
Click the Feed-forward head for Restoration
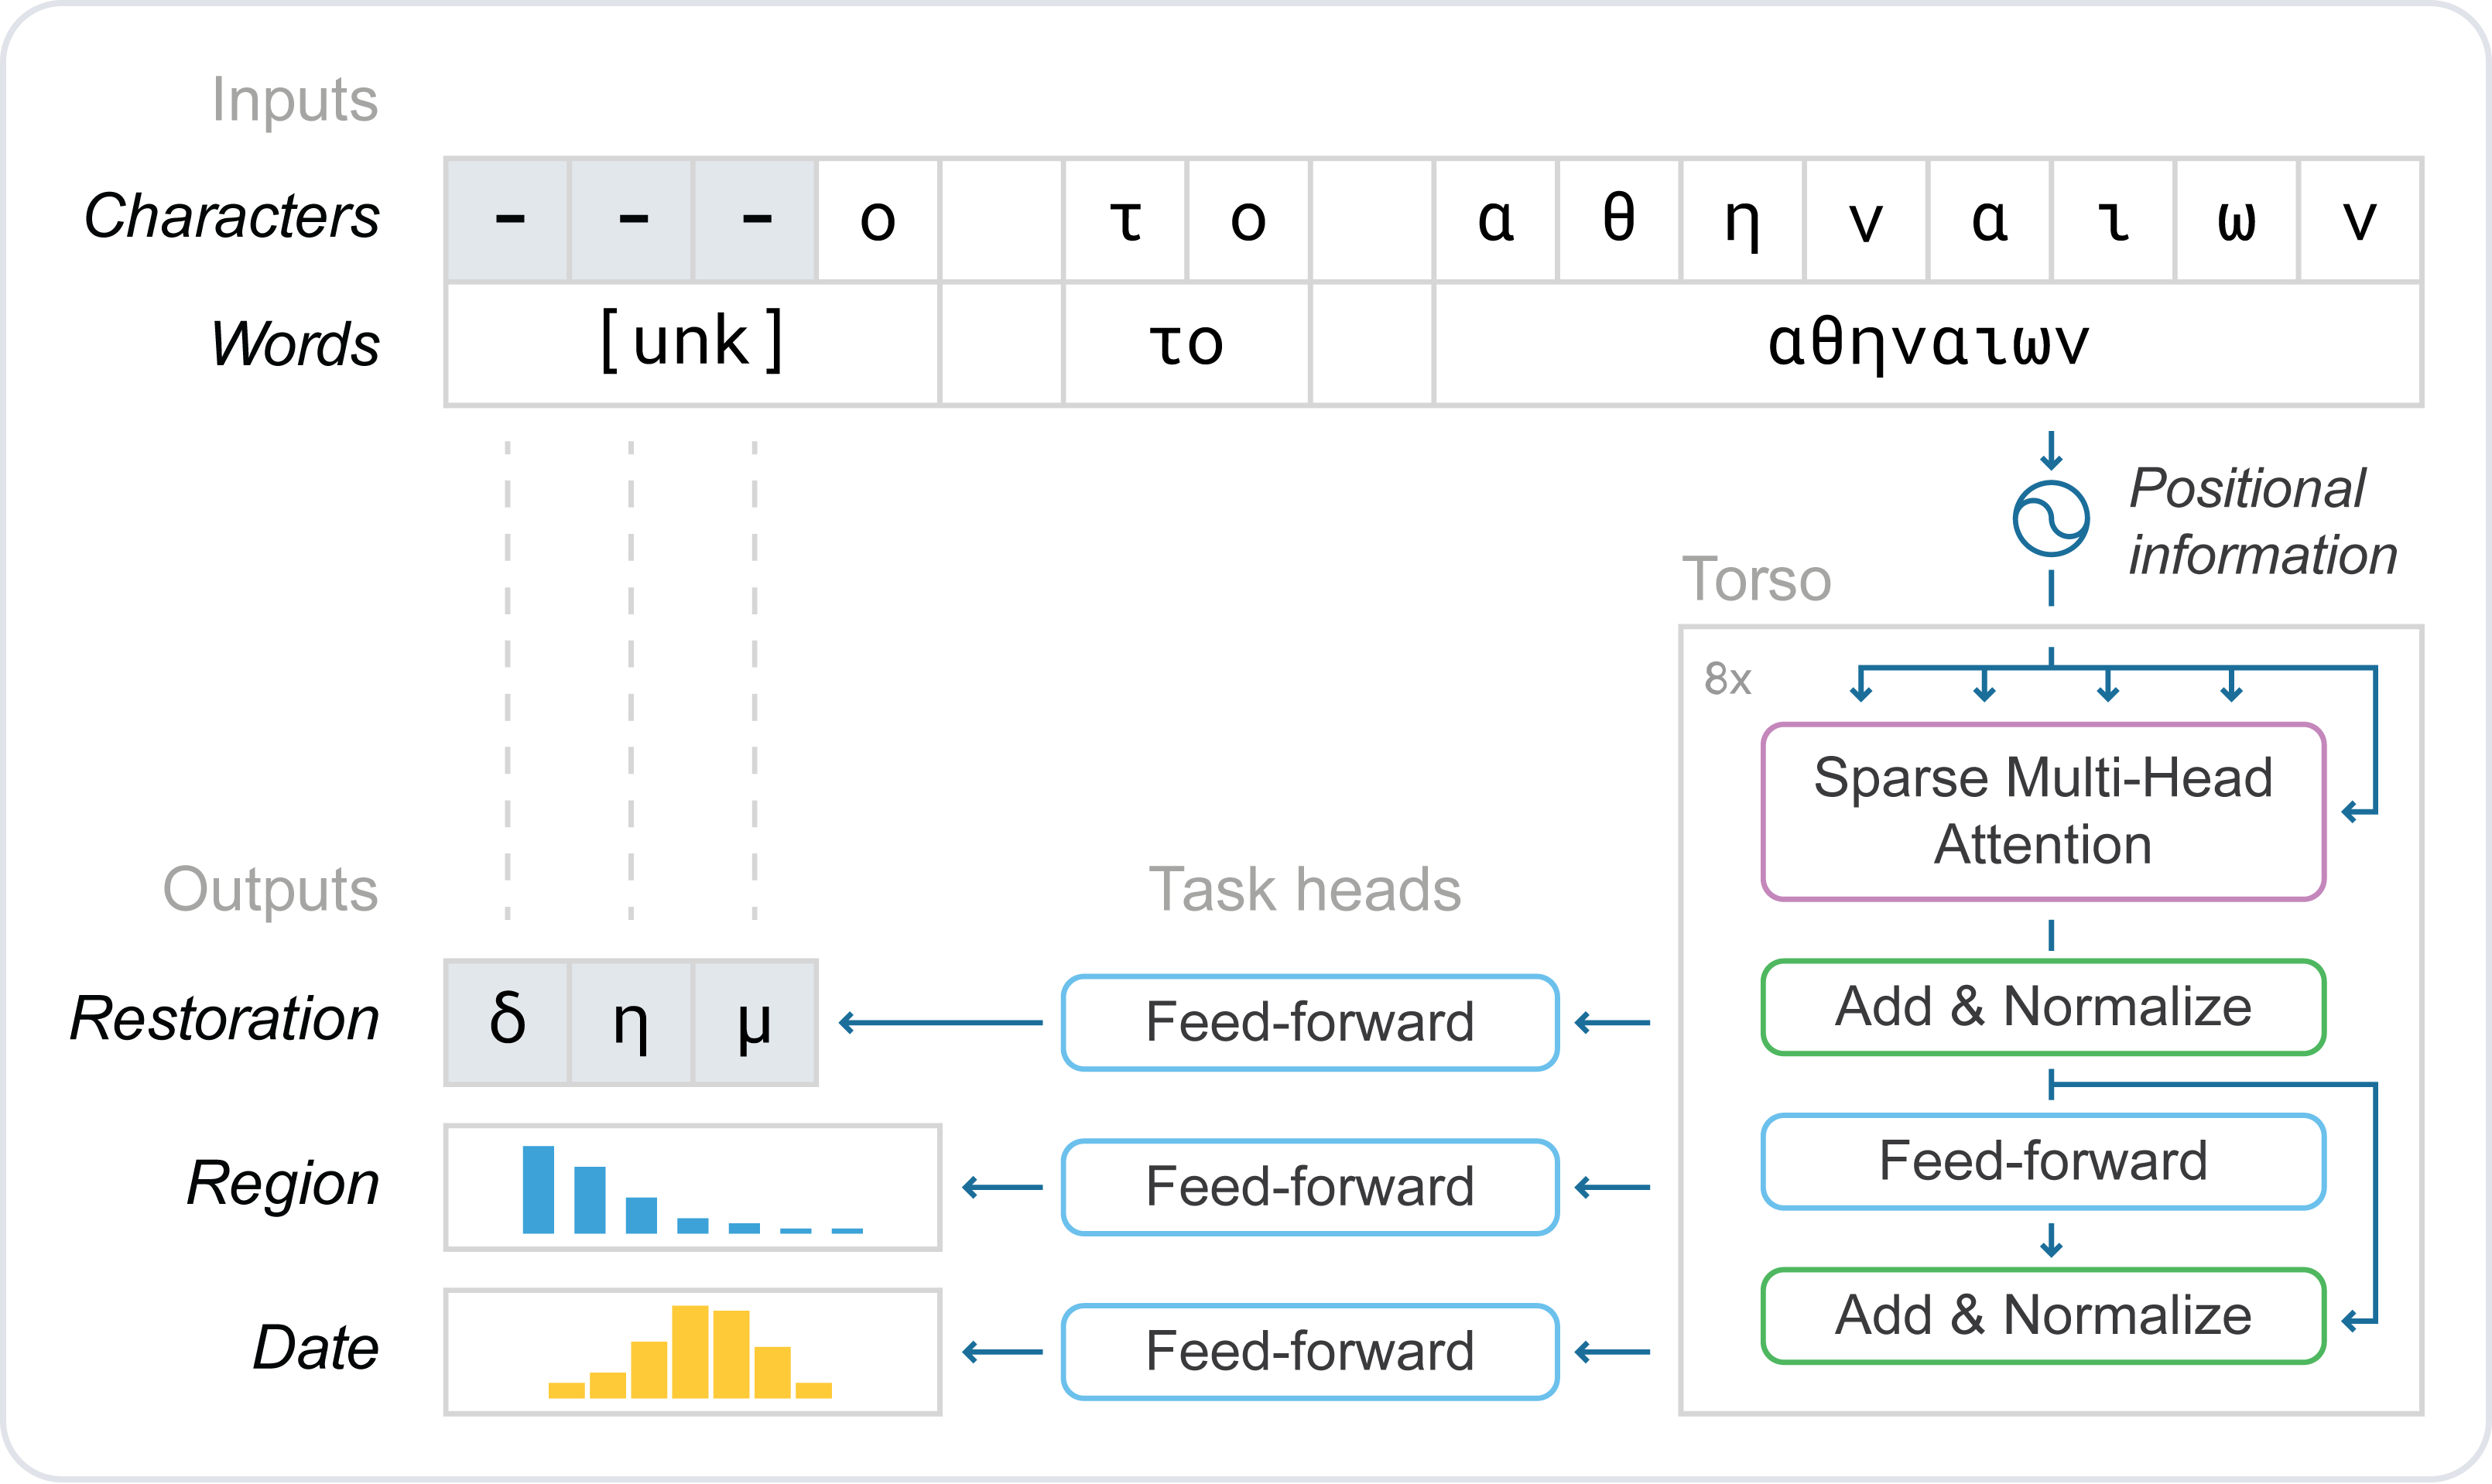tap(1310, 1022)
